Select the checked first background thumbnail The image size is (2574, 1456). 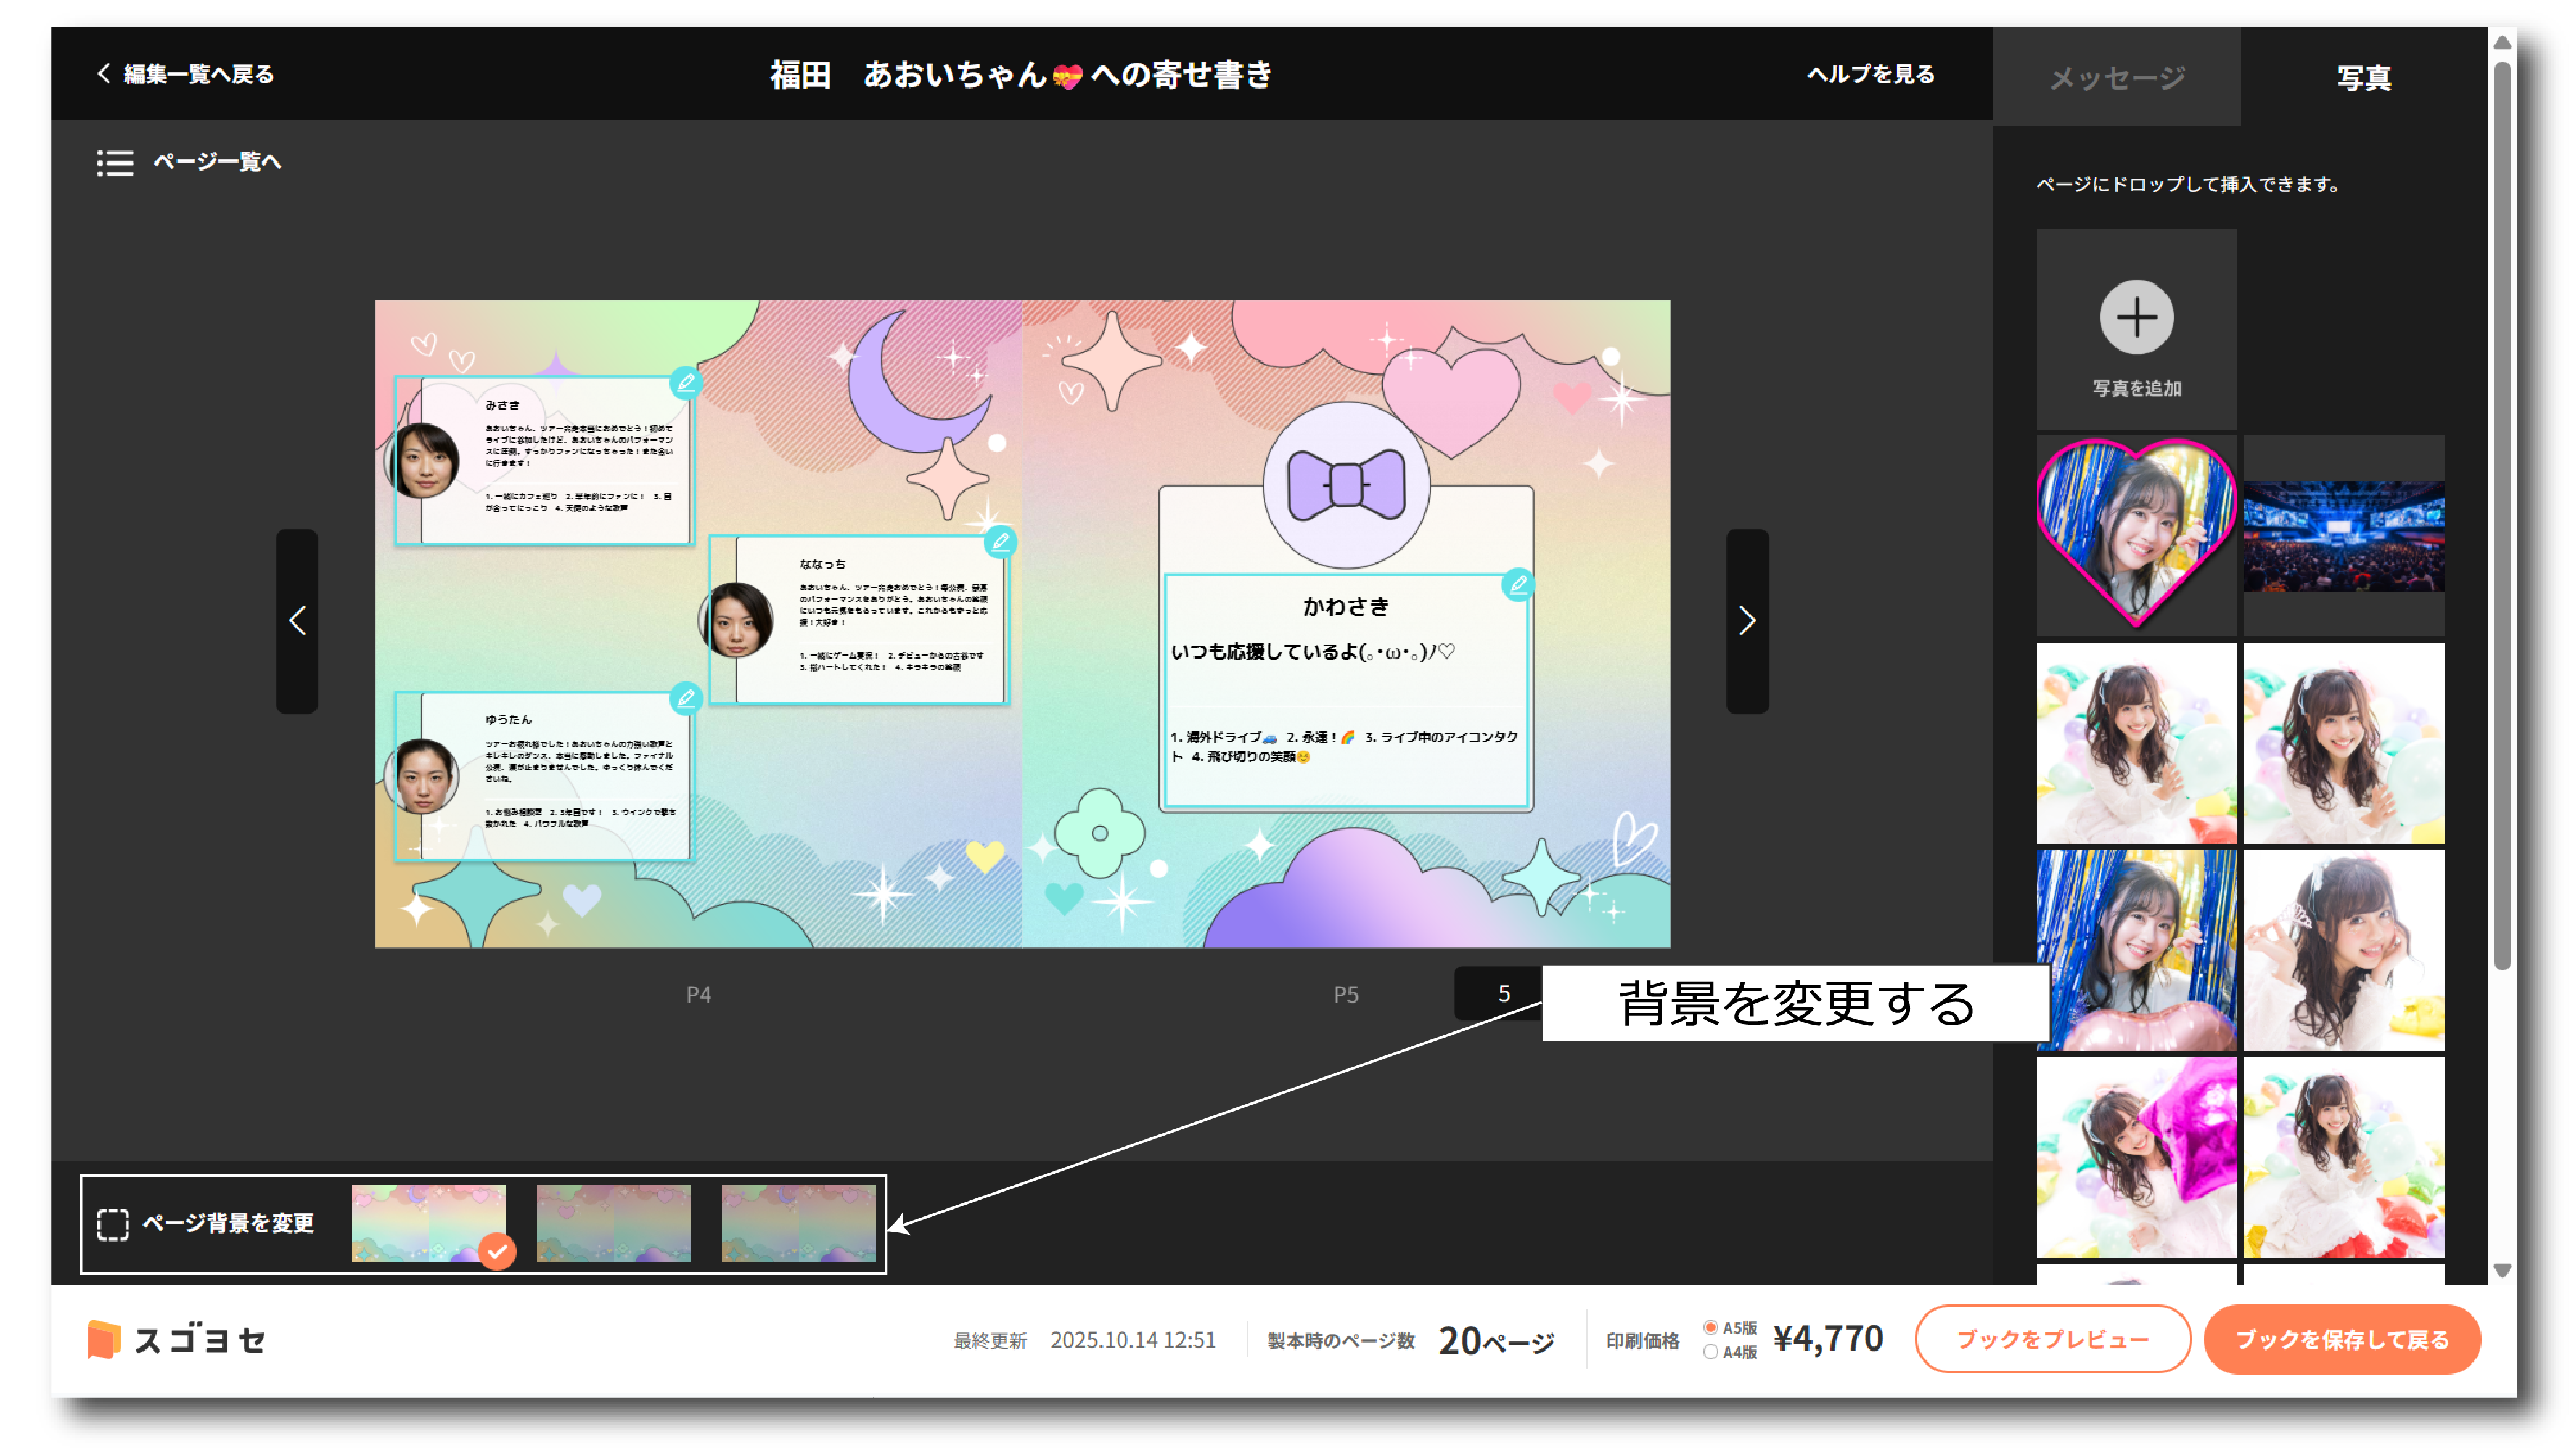point(429,1223)
